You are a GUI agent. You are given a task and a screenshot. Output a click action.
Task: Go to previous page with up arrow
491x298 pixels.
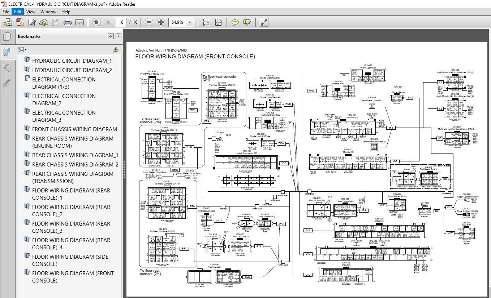[96, 22]
